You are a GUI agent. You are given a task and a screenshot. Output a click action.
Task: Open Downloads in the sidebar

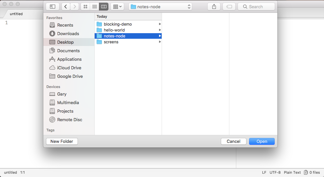(69, 33)
